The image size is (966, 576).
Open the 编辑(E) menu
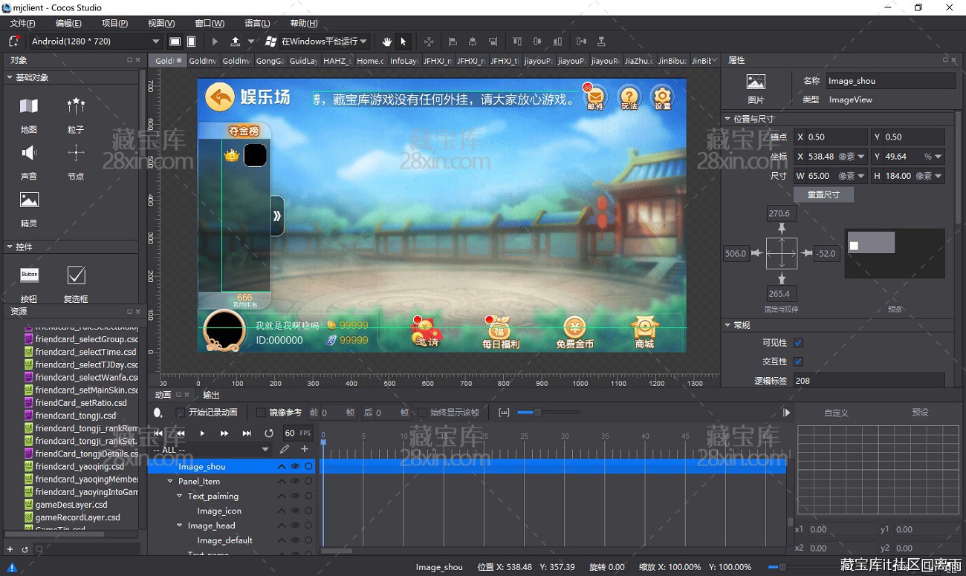click(68, 23)
